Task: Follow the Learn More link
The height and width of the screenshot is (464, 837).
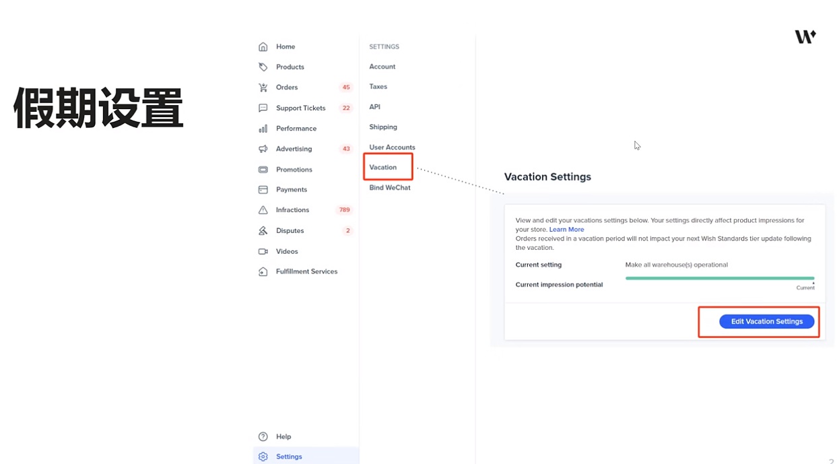Action: click(566, 230)
